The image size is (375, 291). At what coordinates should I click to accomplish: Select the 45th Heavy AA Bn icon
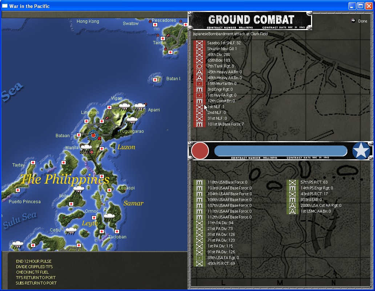(199, 72)
